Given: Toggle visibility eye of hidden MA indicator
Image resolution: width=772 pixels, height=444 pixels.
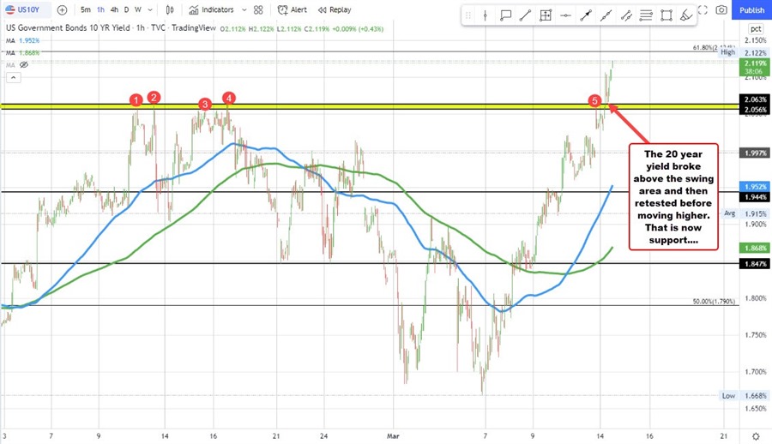Looking at the screenshot, I should point(24,64).
